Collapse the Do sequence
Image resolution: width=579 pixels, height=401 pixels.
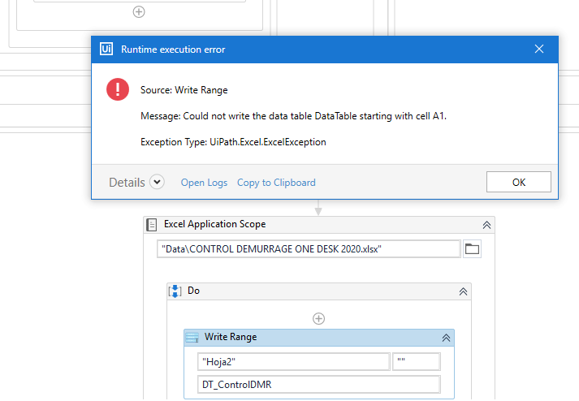[x=463, y=291]
